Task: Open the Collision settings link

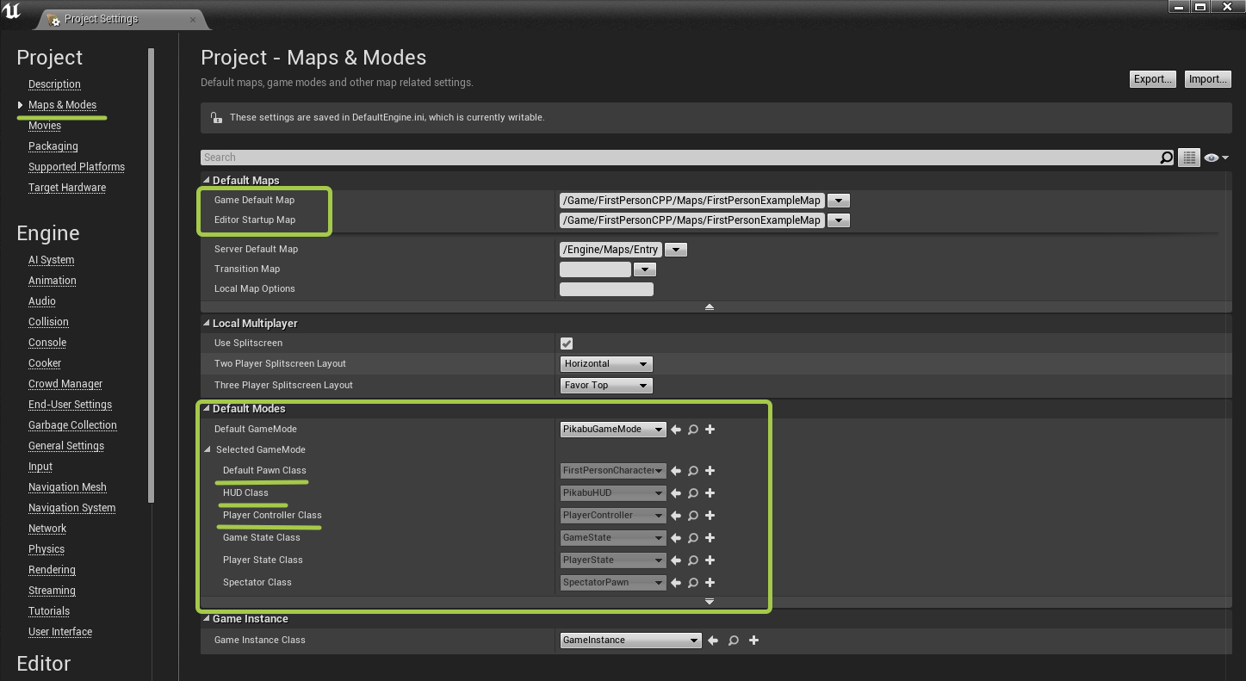Action: pos(48,322)
